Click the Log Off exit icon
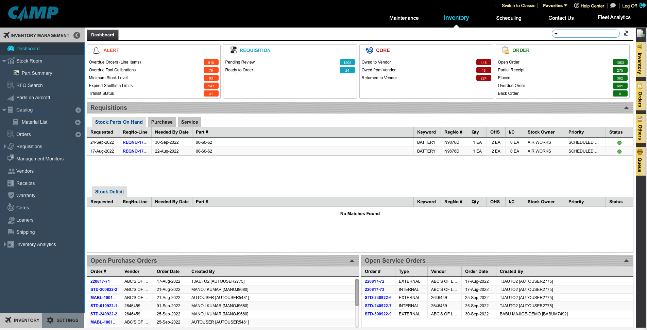This screenshot has height=330, width=647. 642,5
